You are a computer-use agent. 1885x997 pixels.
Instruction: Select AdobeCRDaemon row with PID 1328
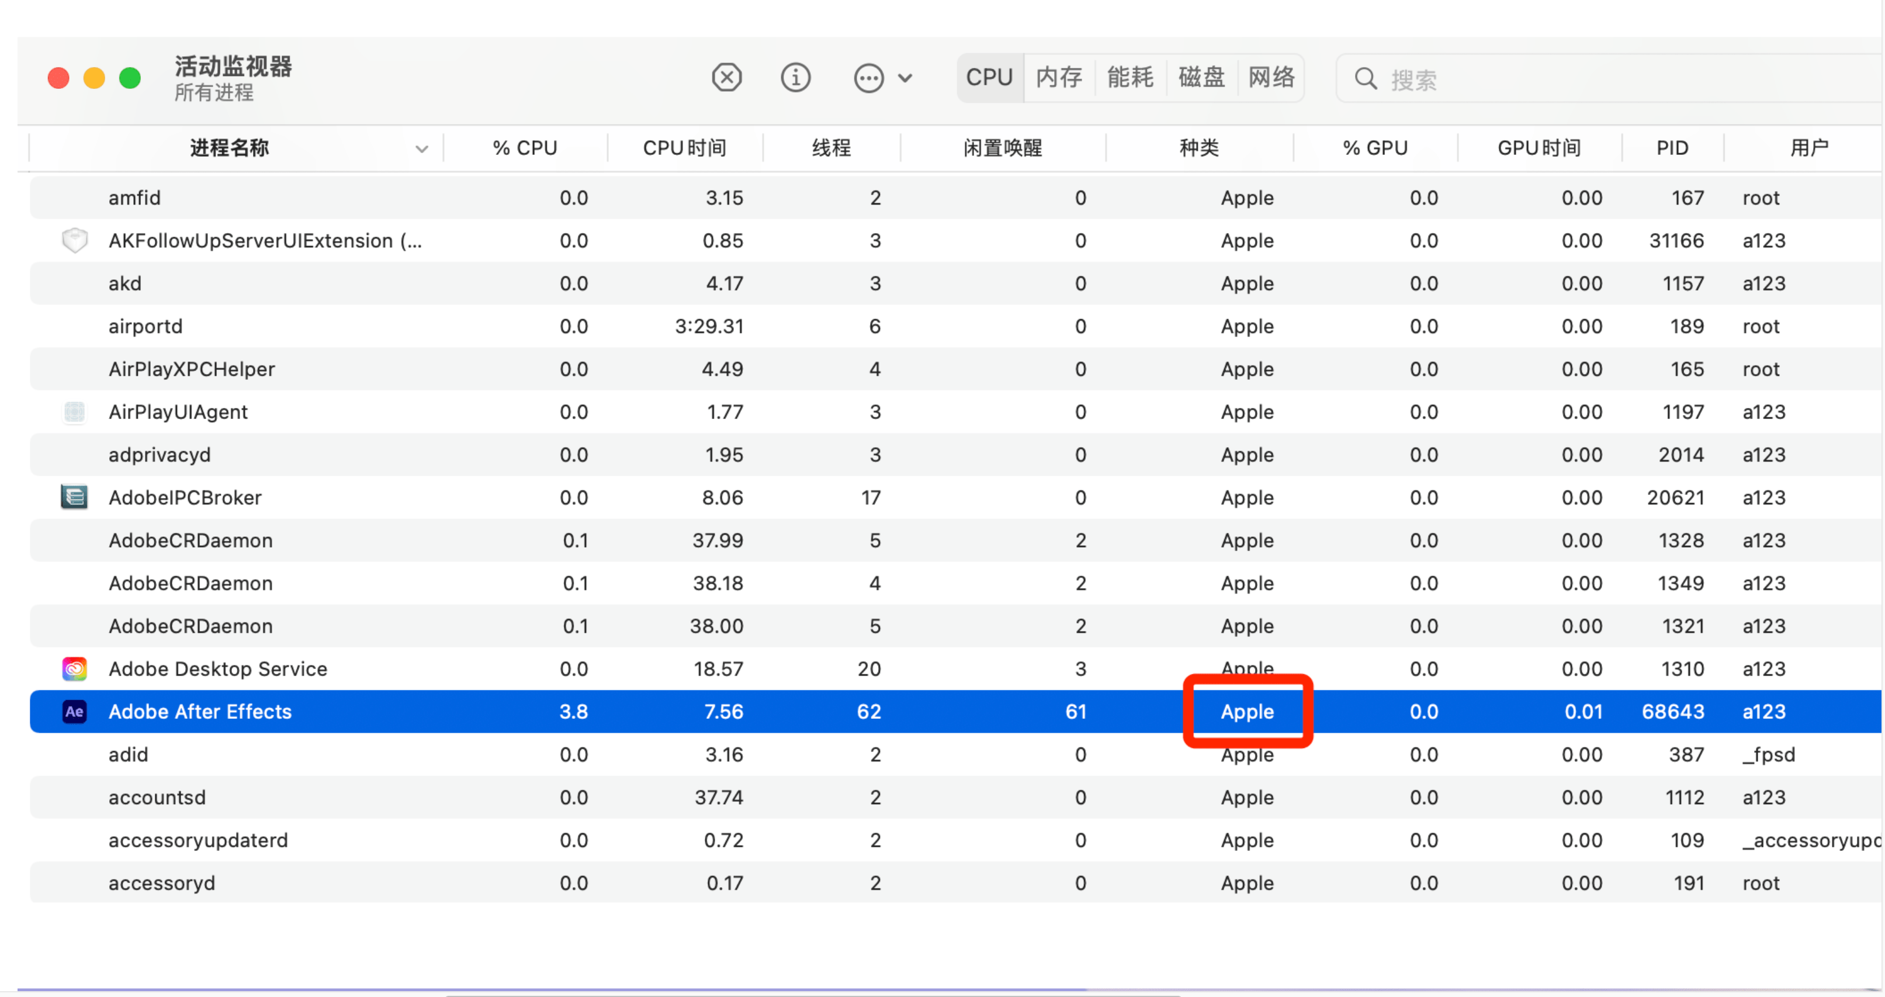point(956,540)
